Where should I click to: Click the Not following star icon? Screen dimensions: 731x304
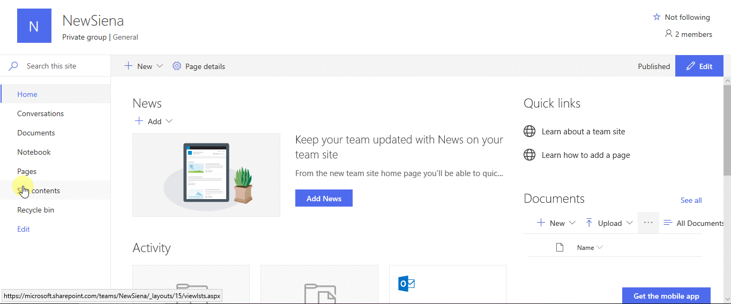(x=657, y=17)
